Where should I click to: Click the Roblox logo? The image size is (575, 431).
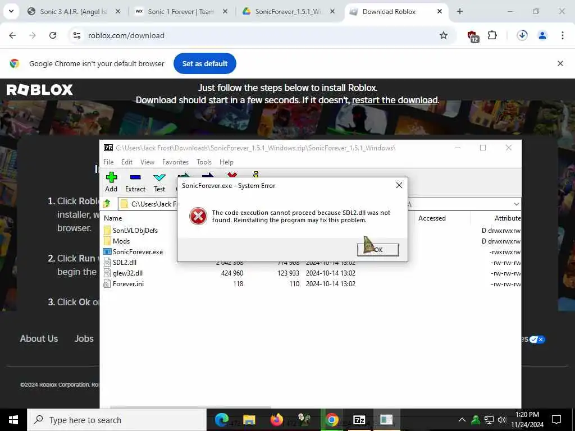(x=40, y=90)
